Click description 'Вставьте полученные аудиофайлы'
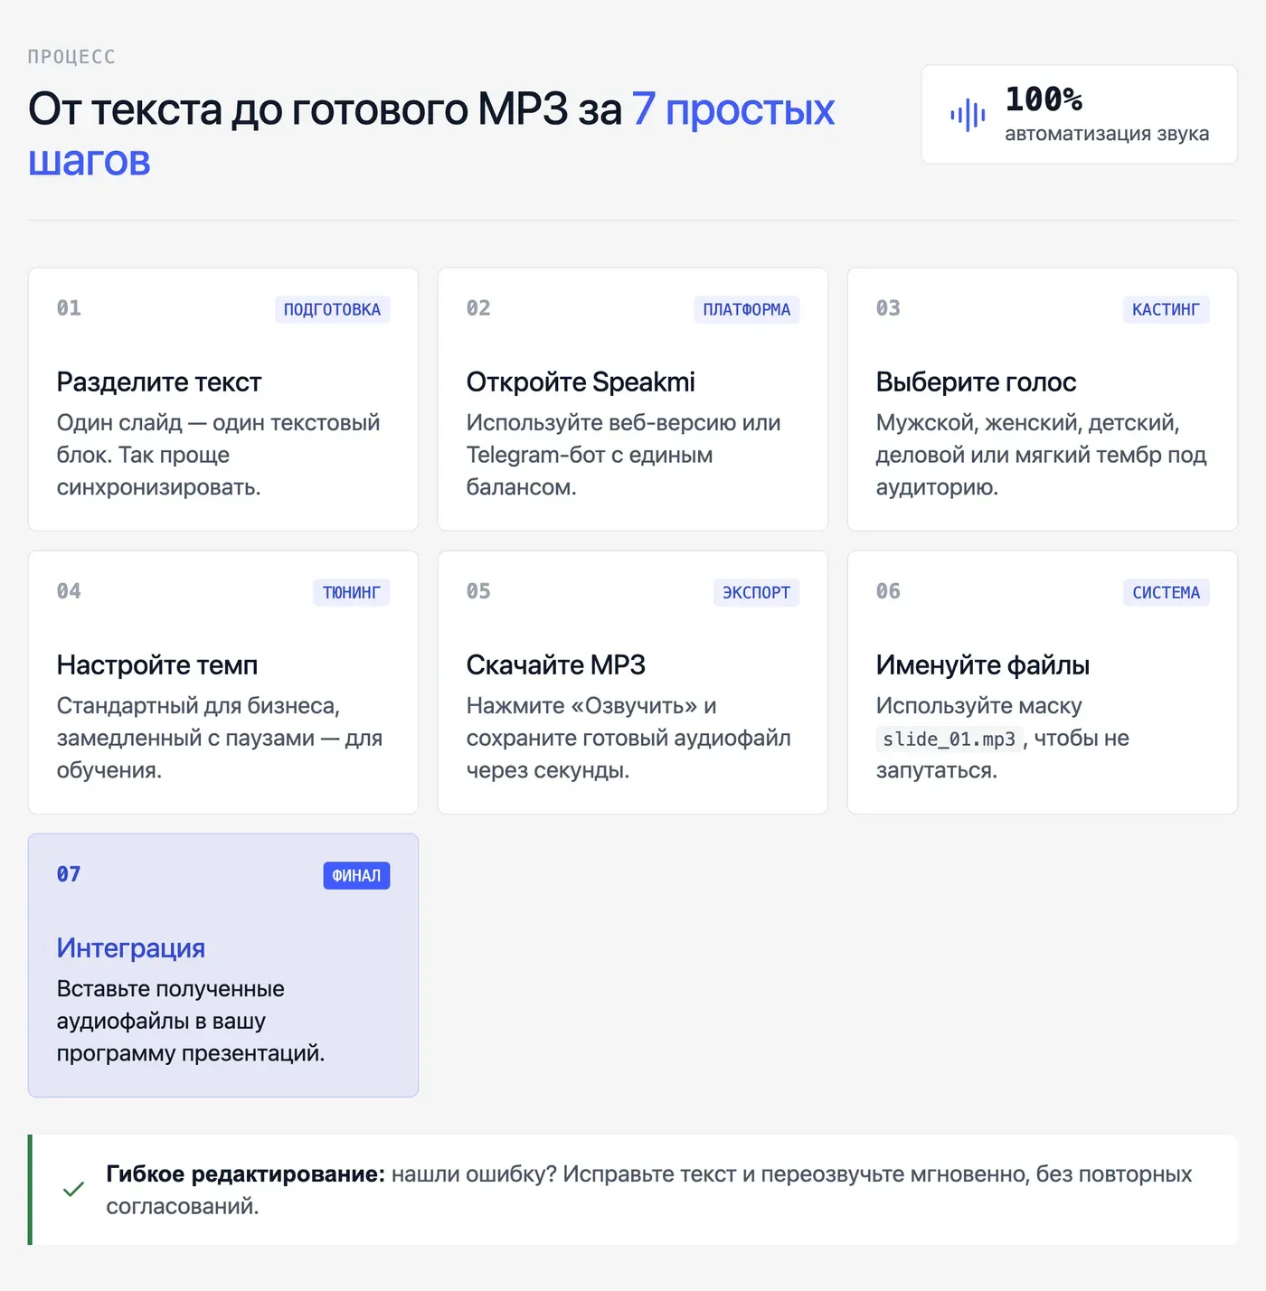The image size is (1266, 1291). (x=191, y=1021)
